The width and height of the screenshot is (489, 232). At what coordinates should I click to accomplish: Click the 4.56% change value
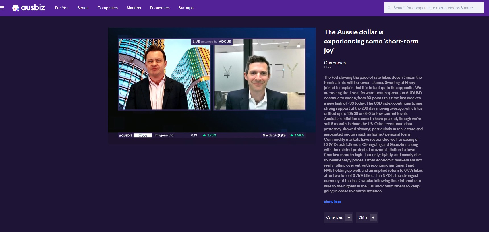299,135
